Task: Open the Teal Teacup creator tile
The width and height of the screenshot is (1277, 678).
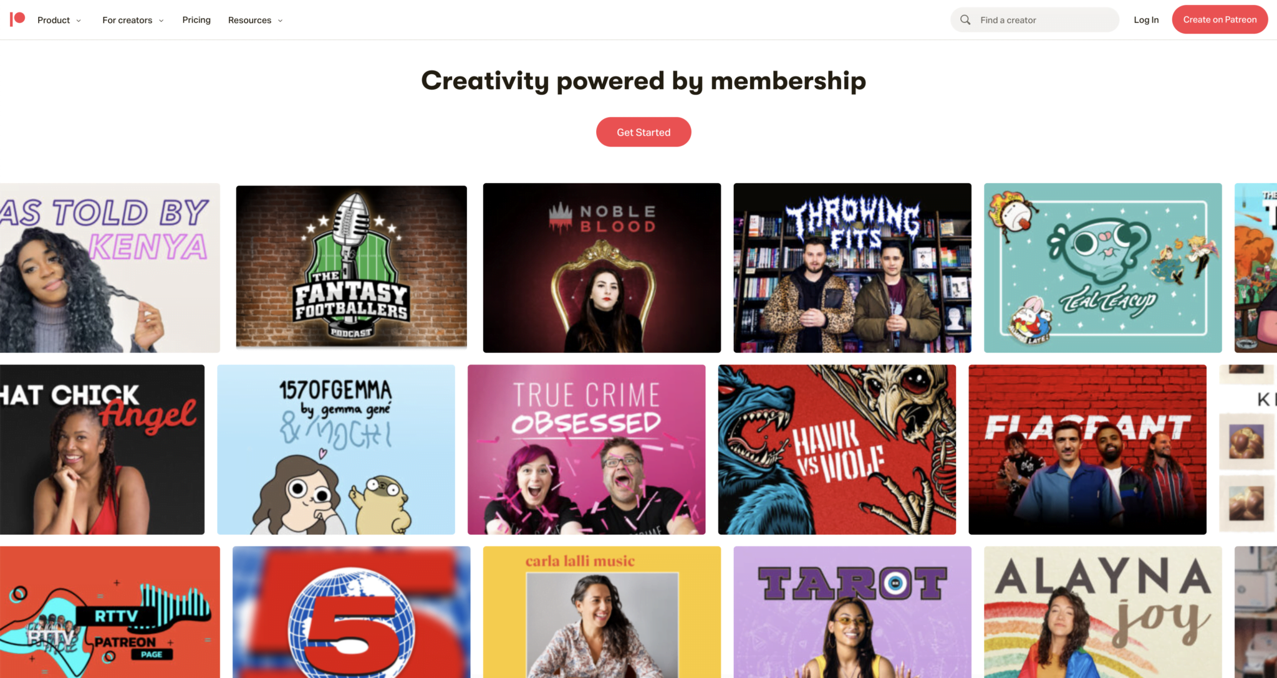Action: pyautogui.click(x=1102, y=268)
